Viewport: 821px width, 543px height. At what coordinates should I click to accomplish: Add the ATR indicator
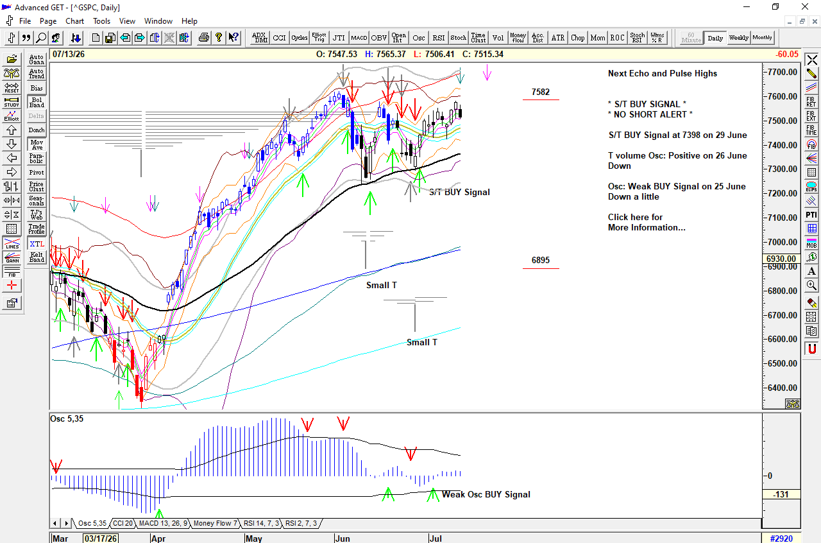pos(557,38)
